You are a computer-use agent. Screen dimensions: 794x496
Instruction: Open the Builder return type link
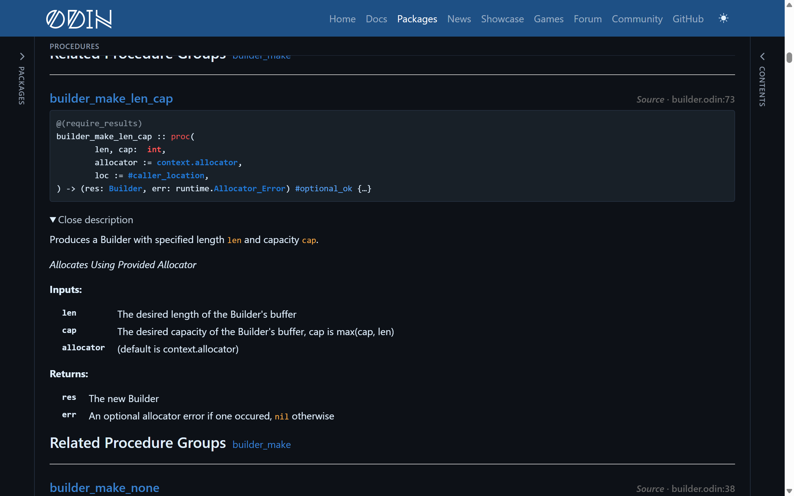(x=126, y=188)
